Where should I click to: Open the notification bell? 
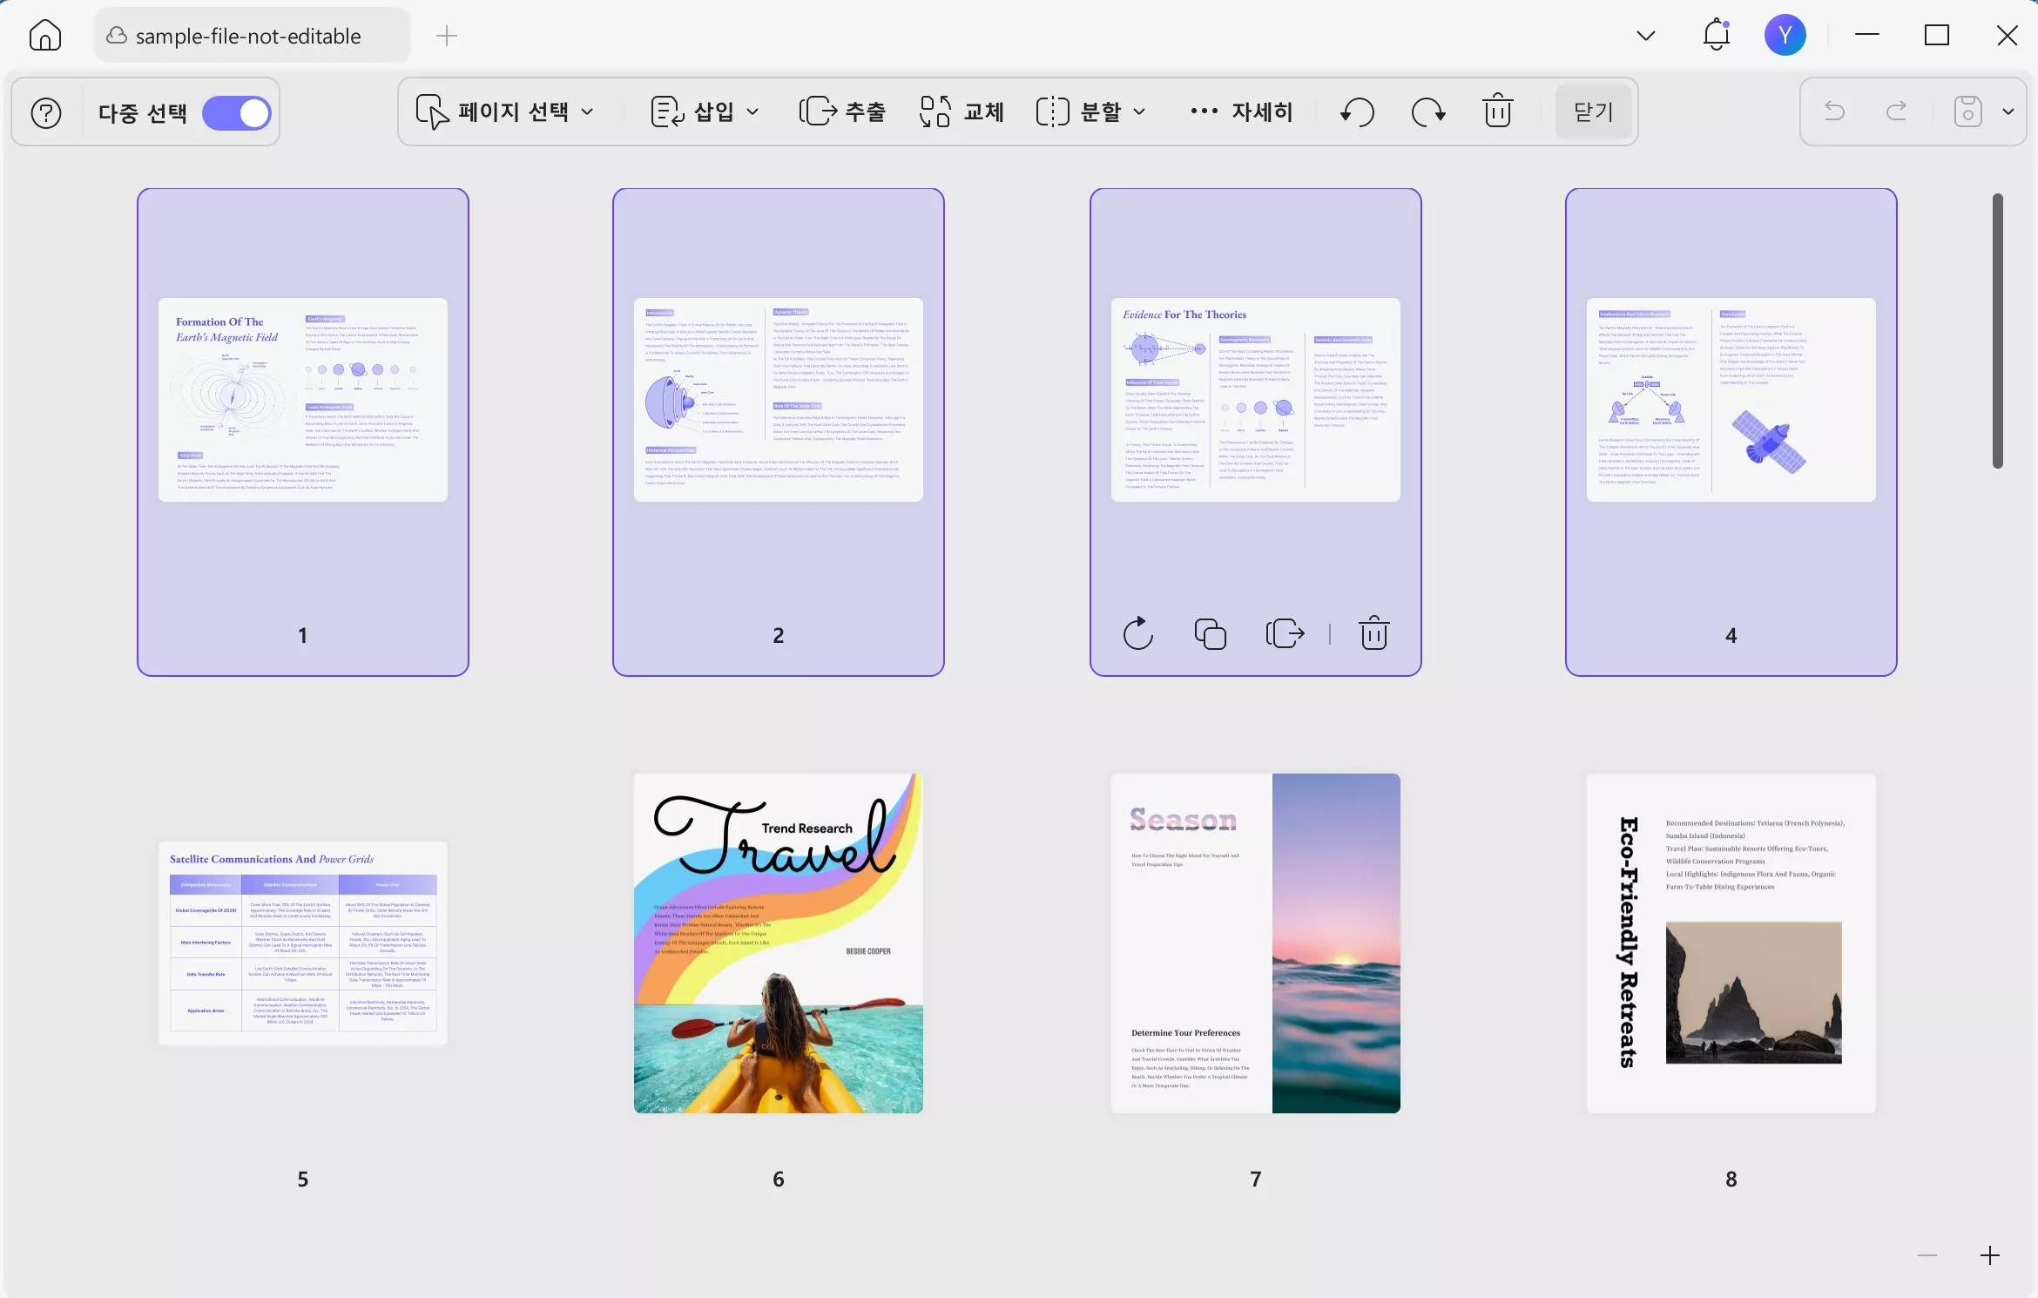pyautogui.click(x=1716, y=36)
